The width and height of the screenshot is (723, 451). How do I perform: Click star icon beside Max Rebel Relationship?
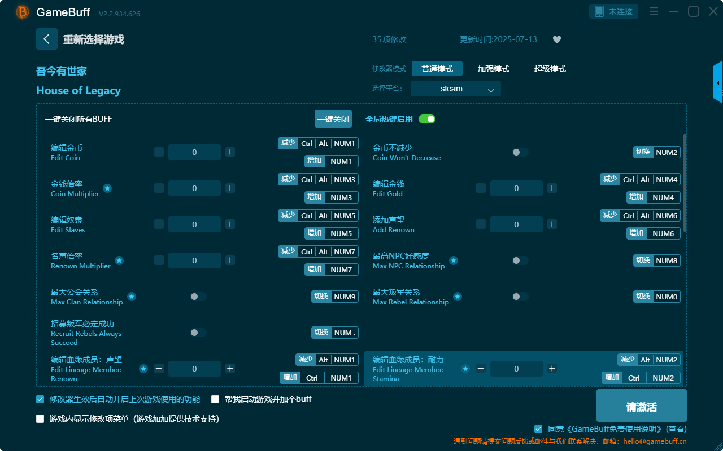(458, 297)
